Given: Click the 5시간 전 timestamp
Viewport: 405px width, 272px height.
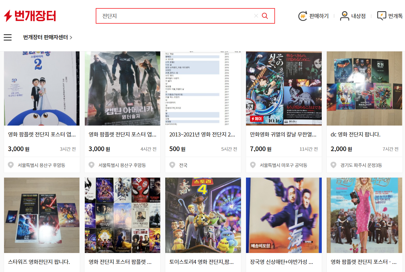Looking at the screenshot, I should click(x=229, y=149).
